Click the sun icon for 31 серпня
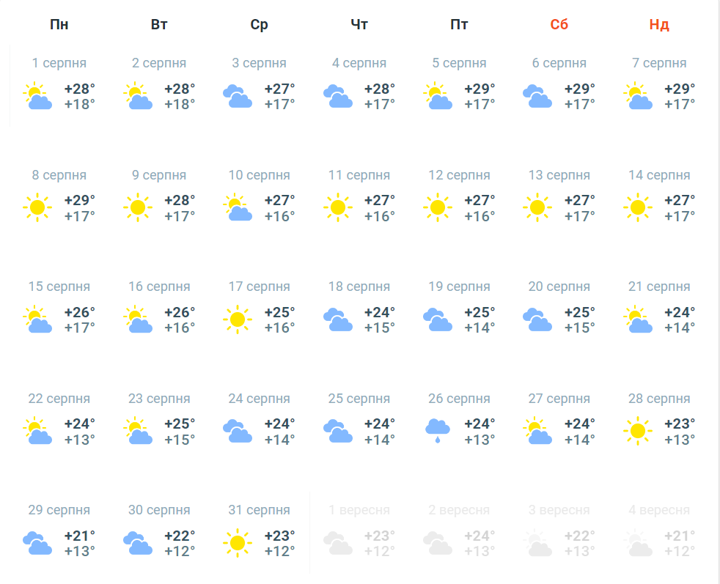 pyautogui.click(x=237, y=542)
